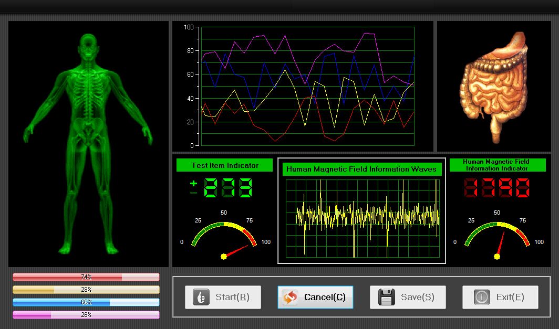The width and height of the screenshot is (559, 329).
Task: Click the power icon on Exit button
Action: click(x=482, y=297)
